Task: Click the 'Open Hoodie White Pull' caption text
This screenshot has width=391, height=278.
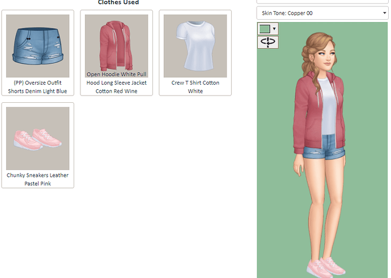Action: [x=117, y=75]
